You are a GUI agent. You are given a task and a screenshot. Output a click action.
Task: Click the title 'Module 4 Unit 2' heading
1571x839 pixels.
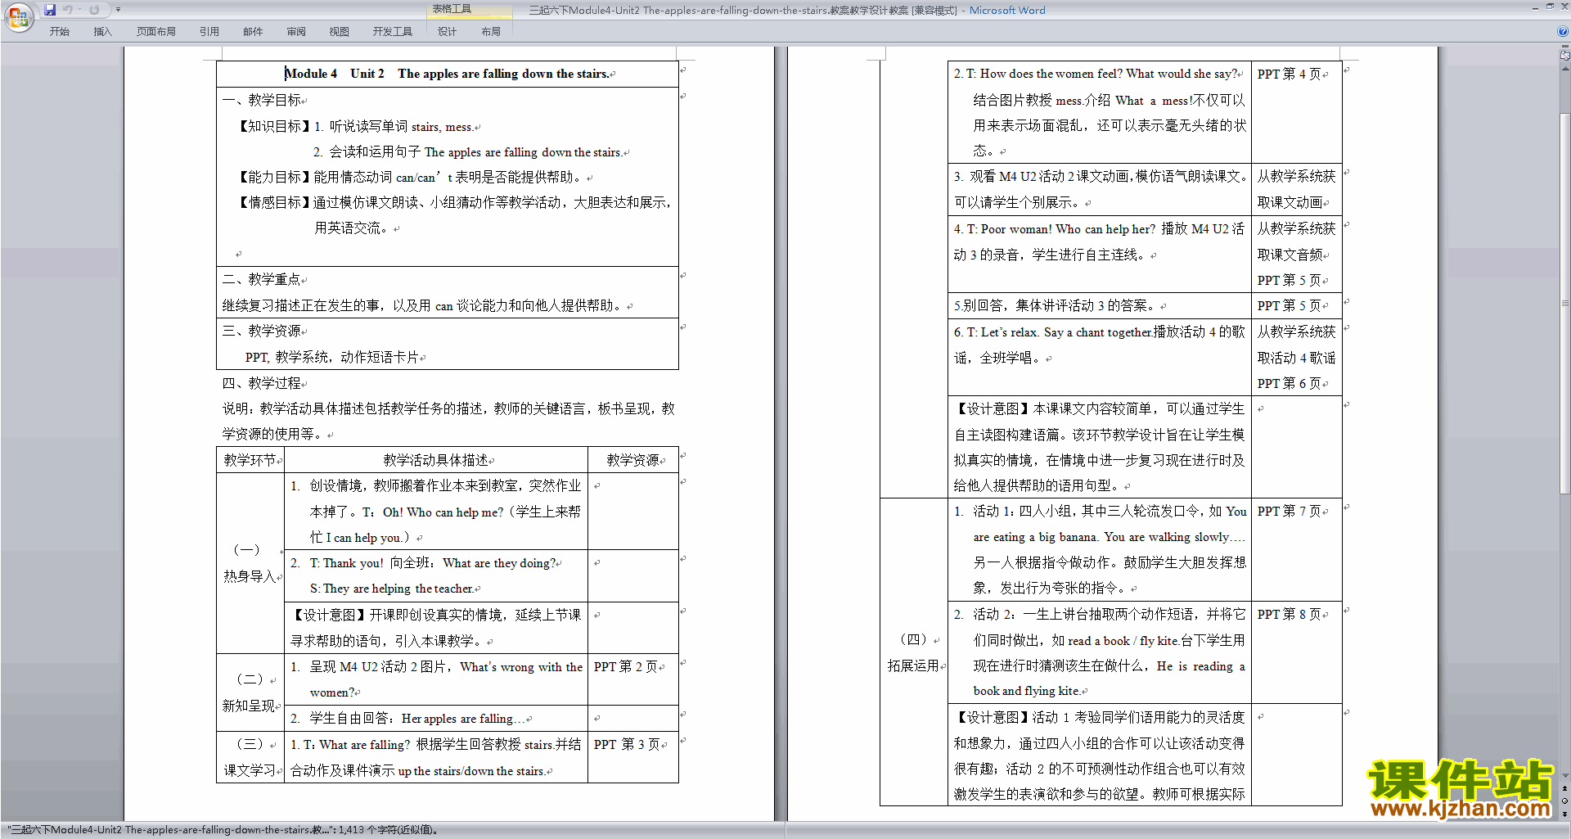point(447,74)
